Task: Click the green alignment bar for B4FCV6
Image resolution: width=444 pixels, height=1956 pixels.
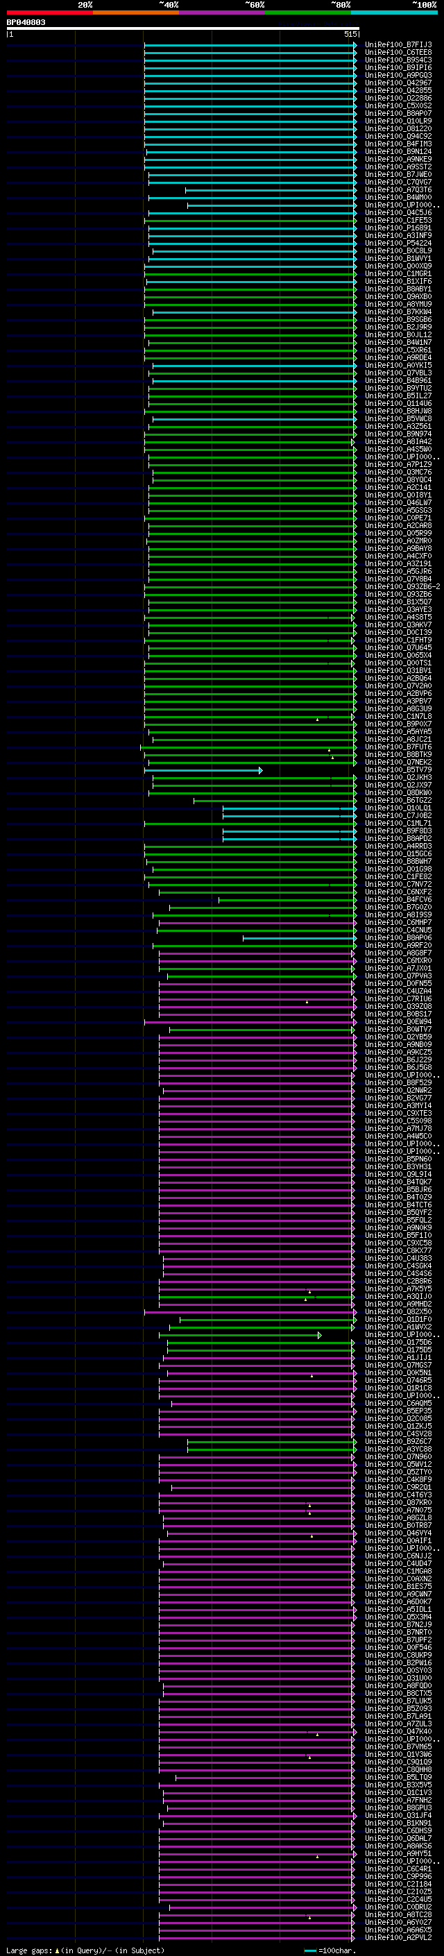Action: tap(288, 900)
